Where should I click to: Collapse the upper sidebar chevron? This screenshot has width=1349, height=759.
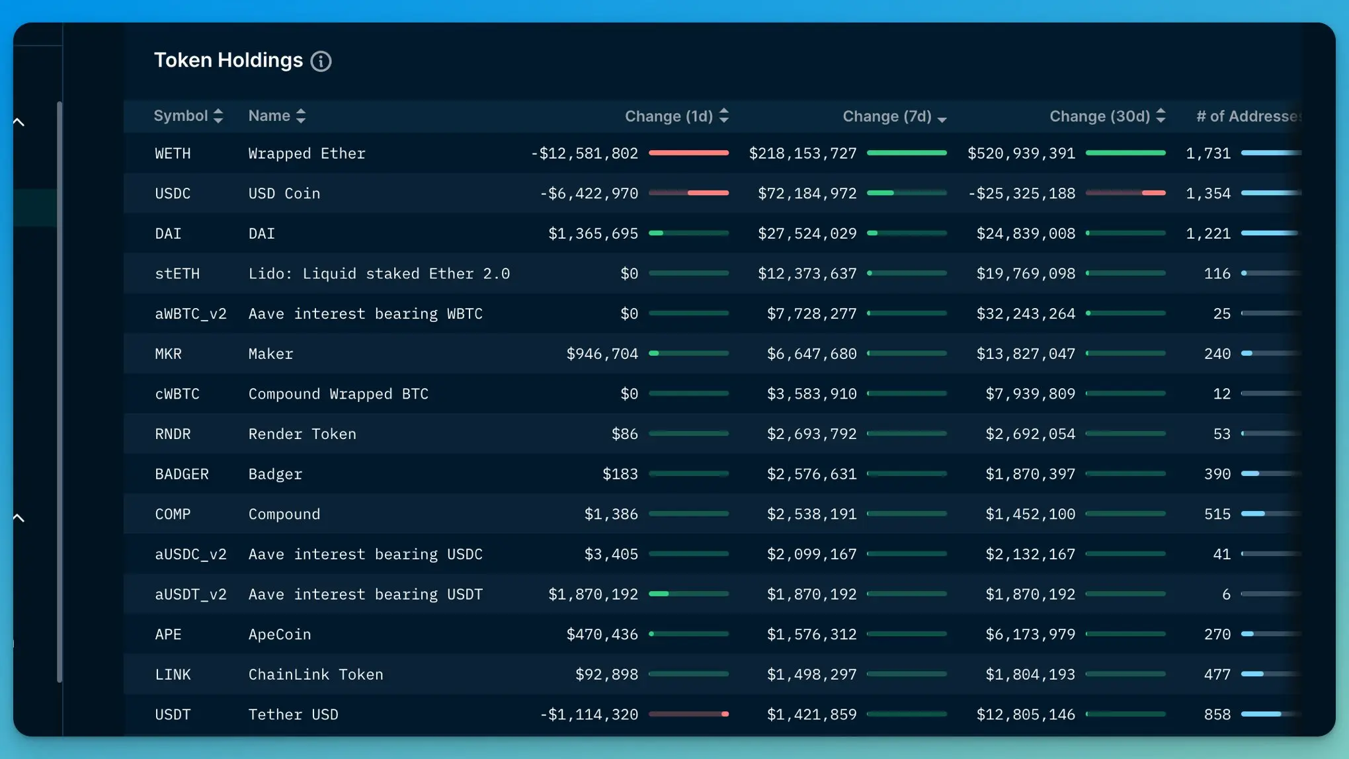click(19, 122)
